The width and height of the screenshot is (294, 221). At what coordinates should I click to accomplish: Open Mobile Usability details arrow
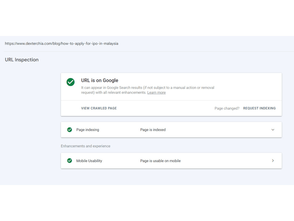[x=273, y=161]
